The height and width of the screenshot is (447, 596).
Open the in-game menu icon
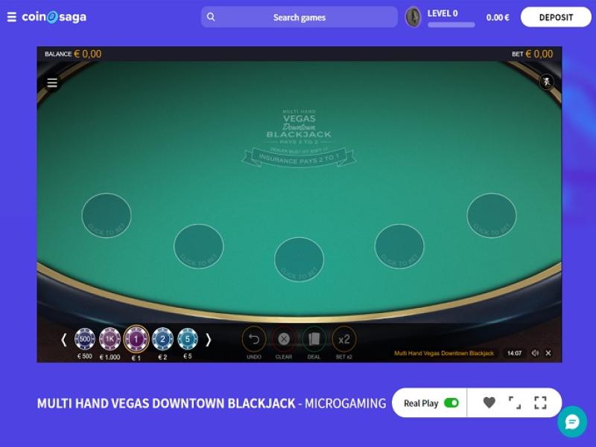click(x=52, y=83)
